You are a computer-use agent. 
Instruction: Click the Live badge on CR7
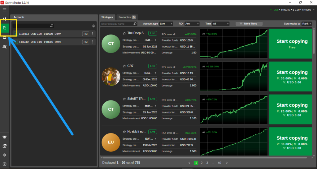click(x=153, y=66)
